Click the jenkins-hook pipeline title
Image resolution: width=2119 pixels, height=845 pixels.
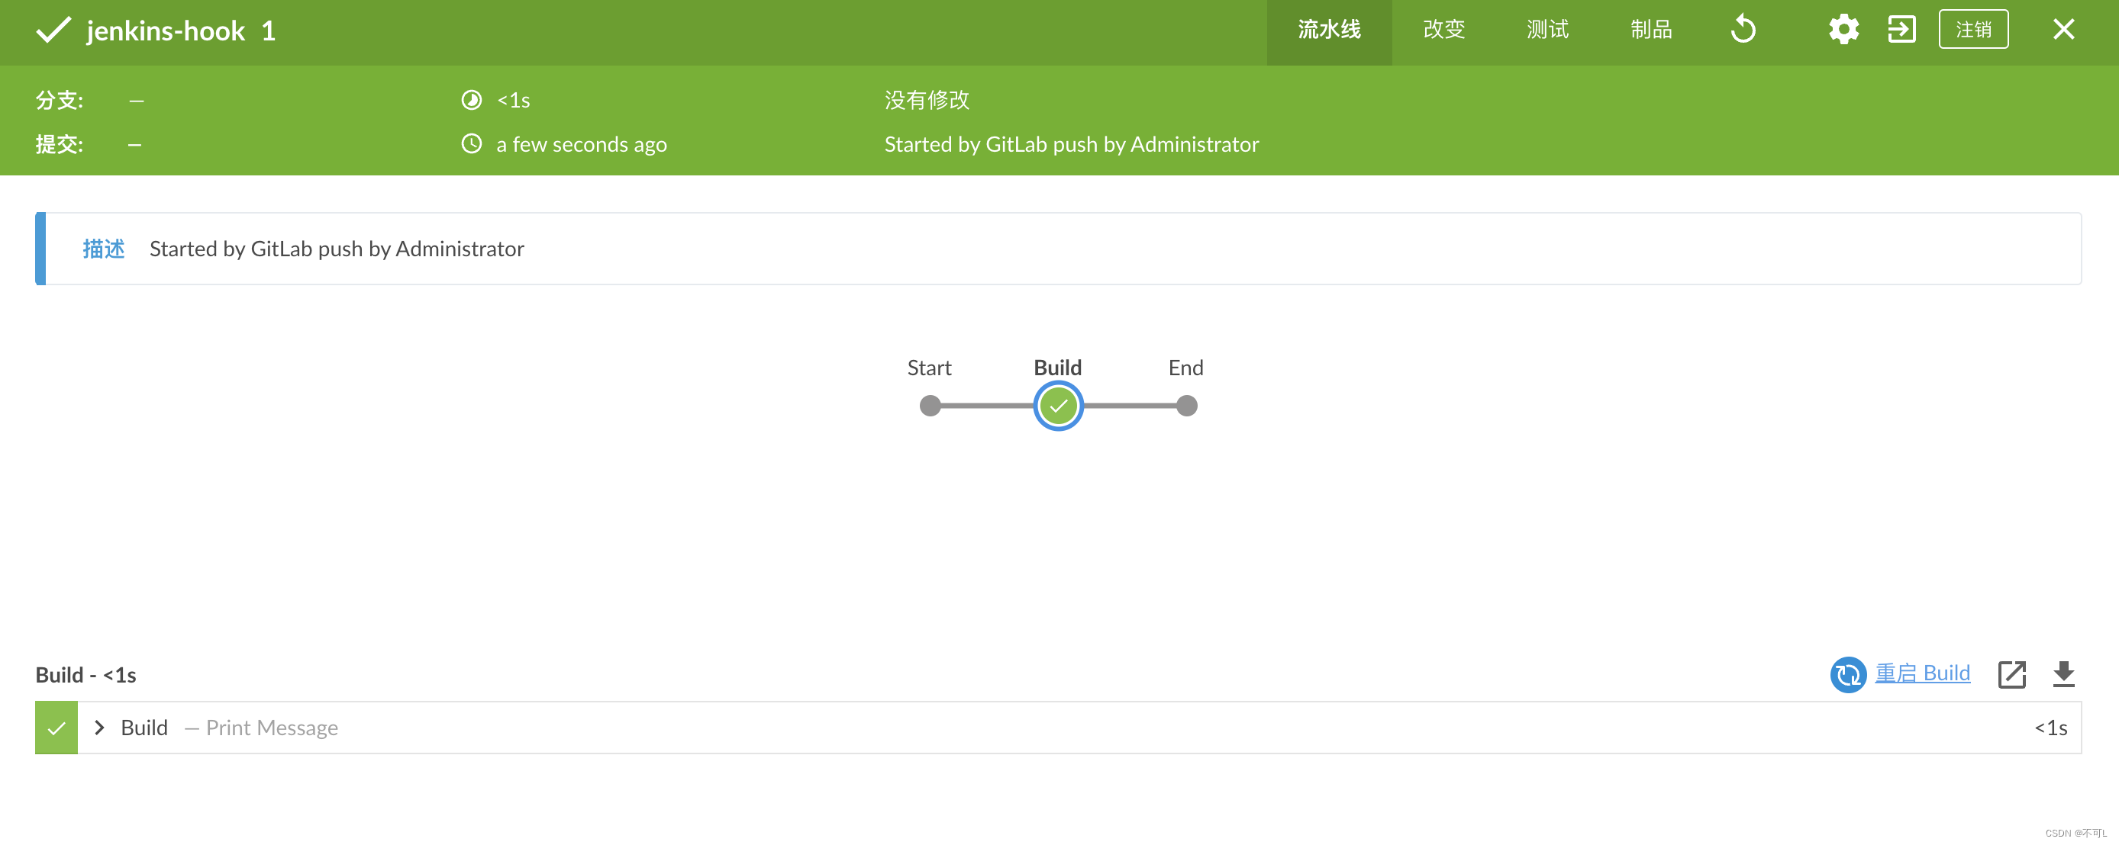point(166,31)
